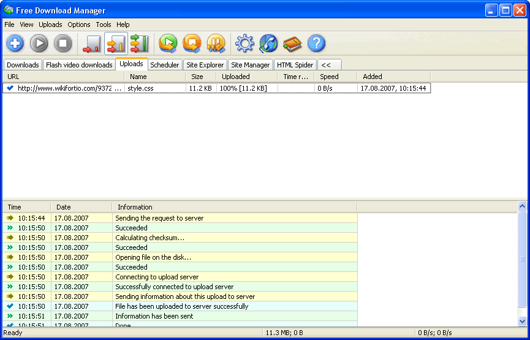Open settings with the gear icon
This screenshot has width=530, height=340.
[x=244, y=43]
